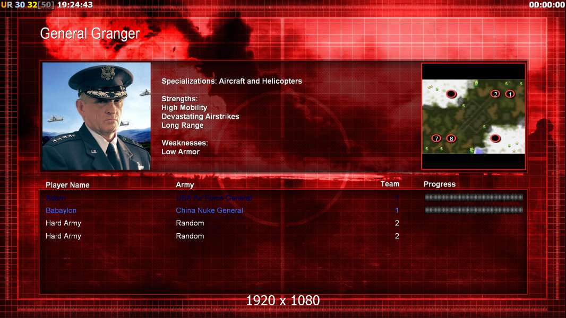The height and width of the screenshot is (318, 566).
Task: Click Babaylon's loading progress bar
Action: tap(474, 210)
